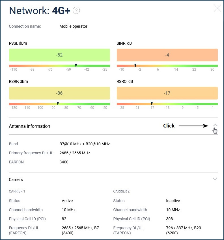Collapse the Carriers section chevron
This screenshot has width=224, height=240.
pyautogui.click(x=215, y=179)
